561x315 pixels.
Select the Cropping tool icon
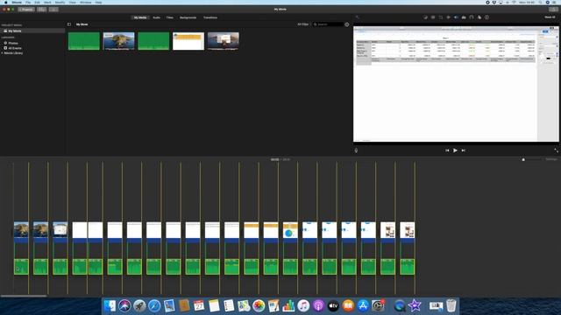coord(441,17)
